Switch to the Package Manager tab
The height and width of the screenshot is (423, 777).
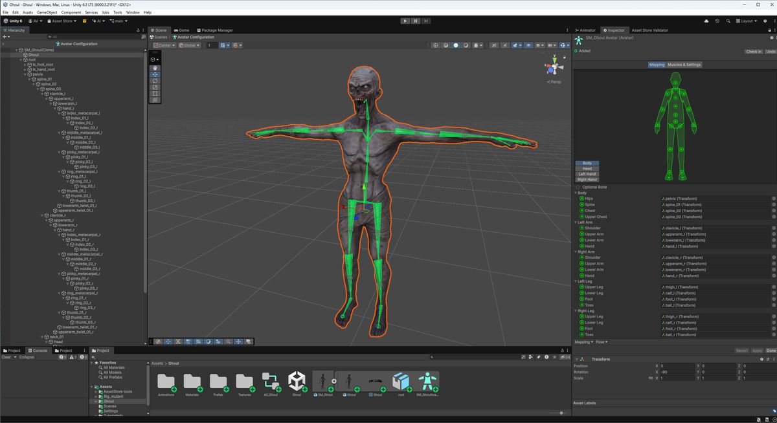[x=214, y=30]
